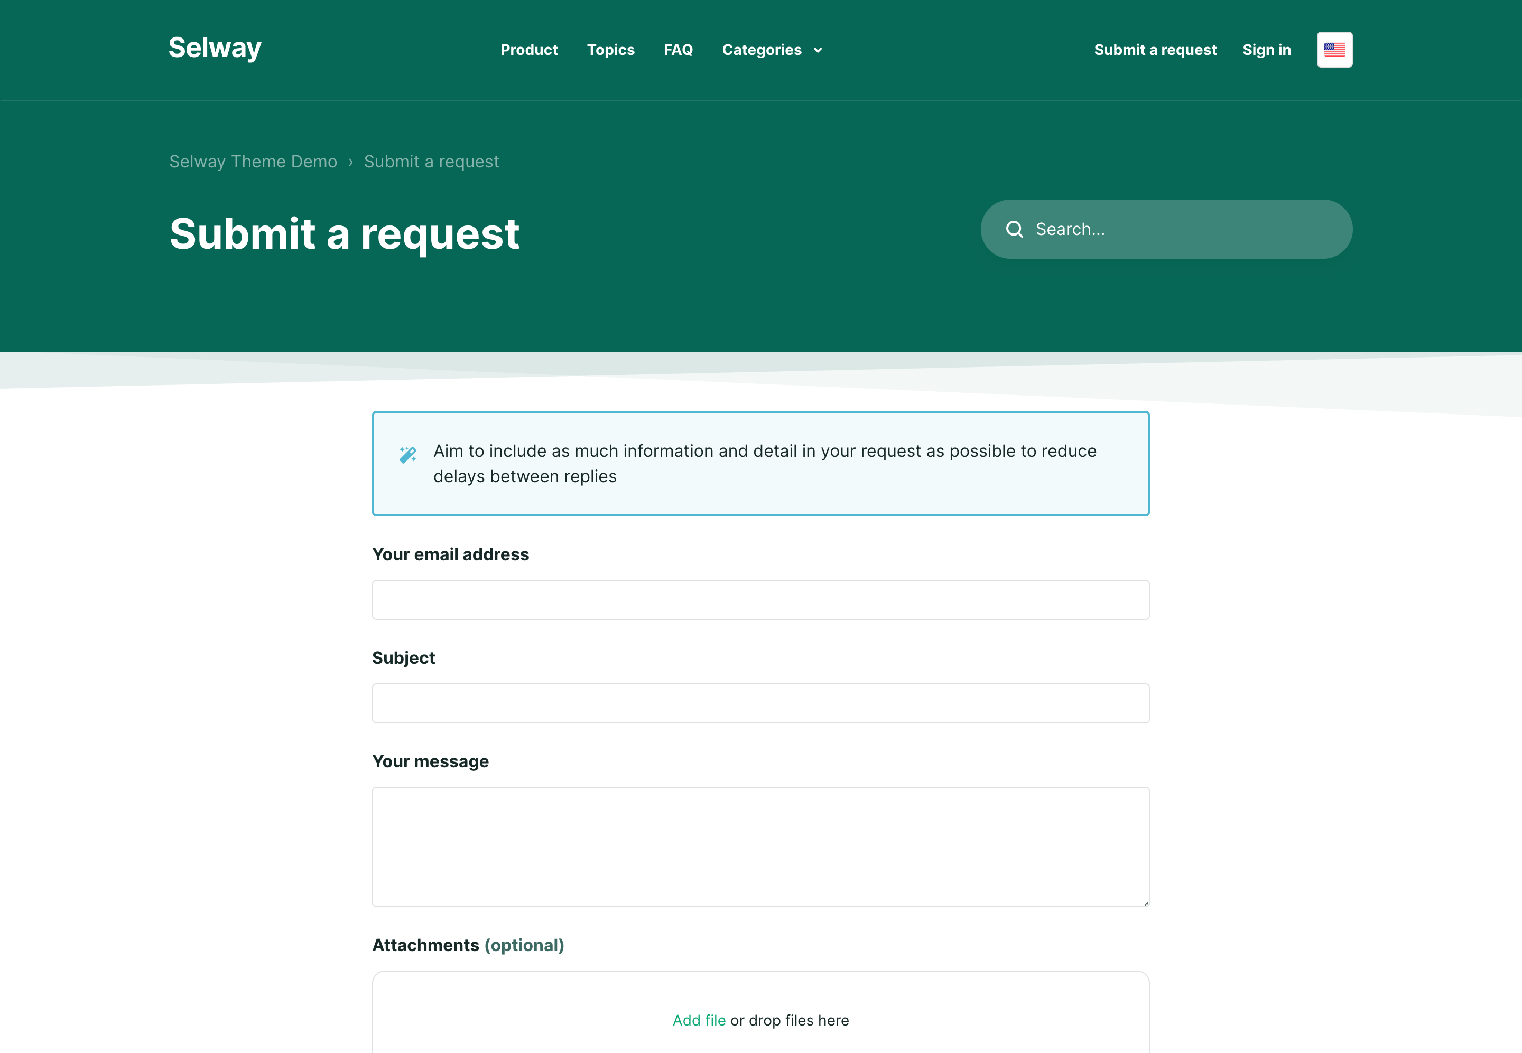Image resolution: width=1522 pixels, height=1053 pixels.
Task: Click the info tip text about reducing delays
Action: 765,463
